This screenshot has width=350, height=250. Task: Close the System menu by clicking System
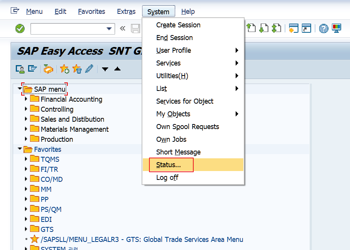coord(159,12)
